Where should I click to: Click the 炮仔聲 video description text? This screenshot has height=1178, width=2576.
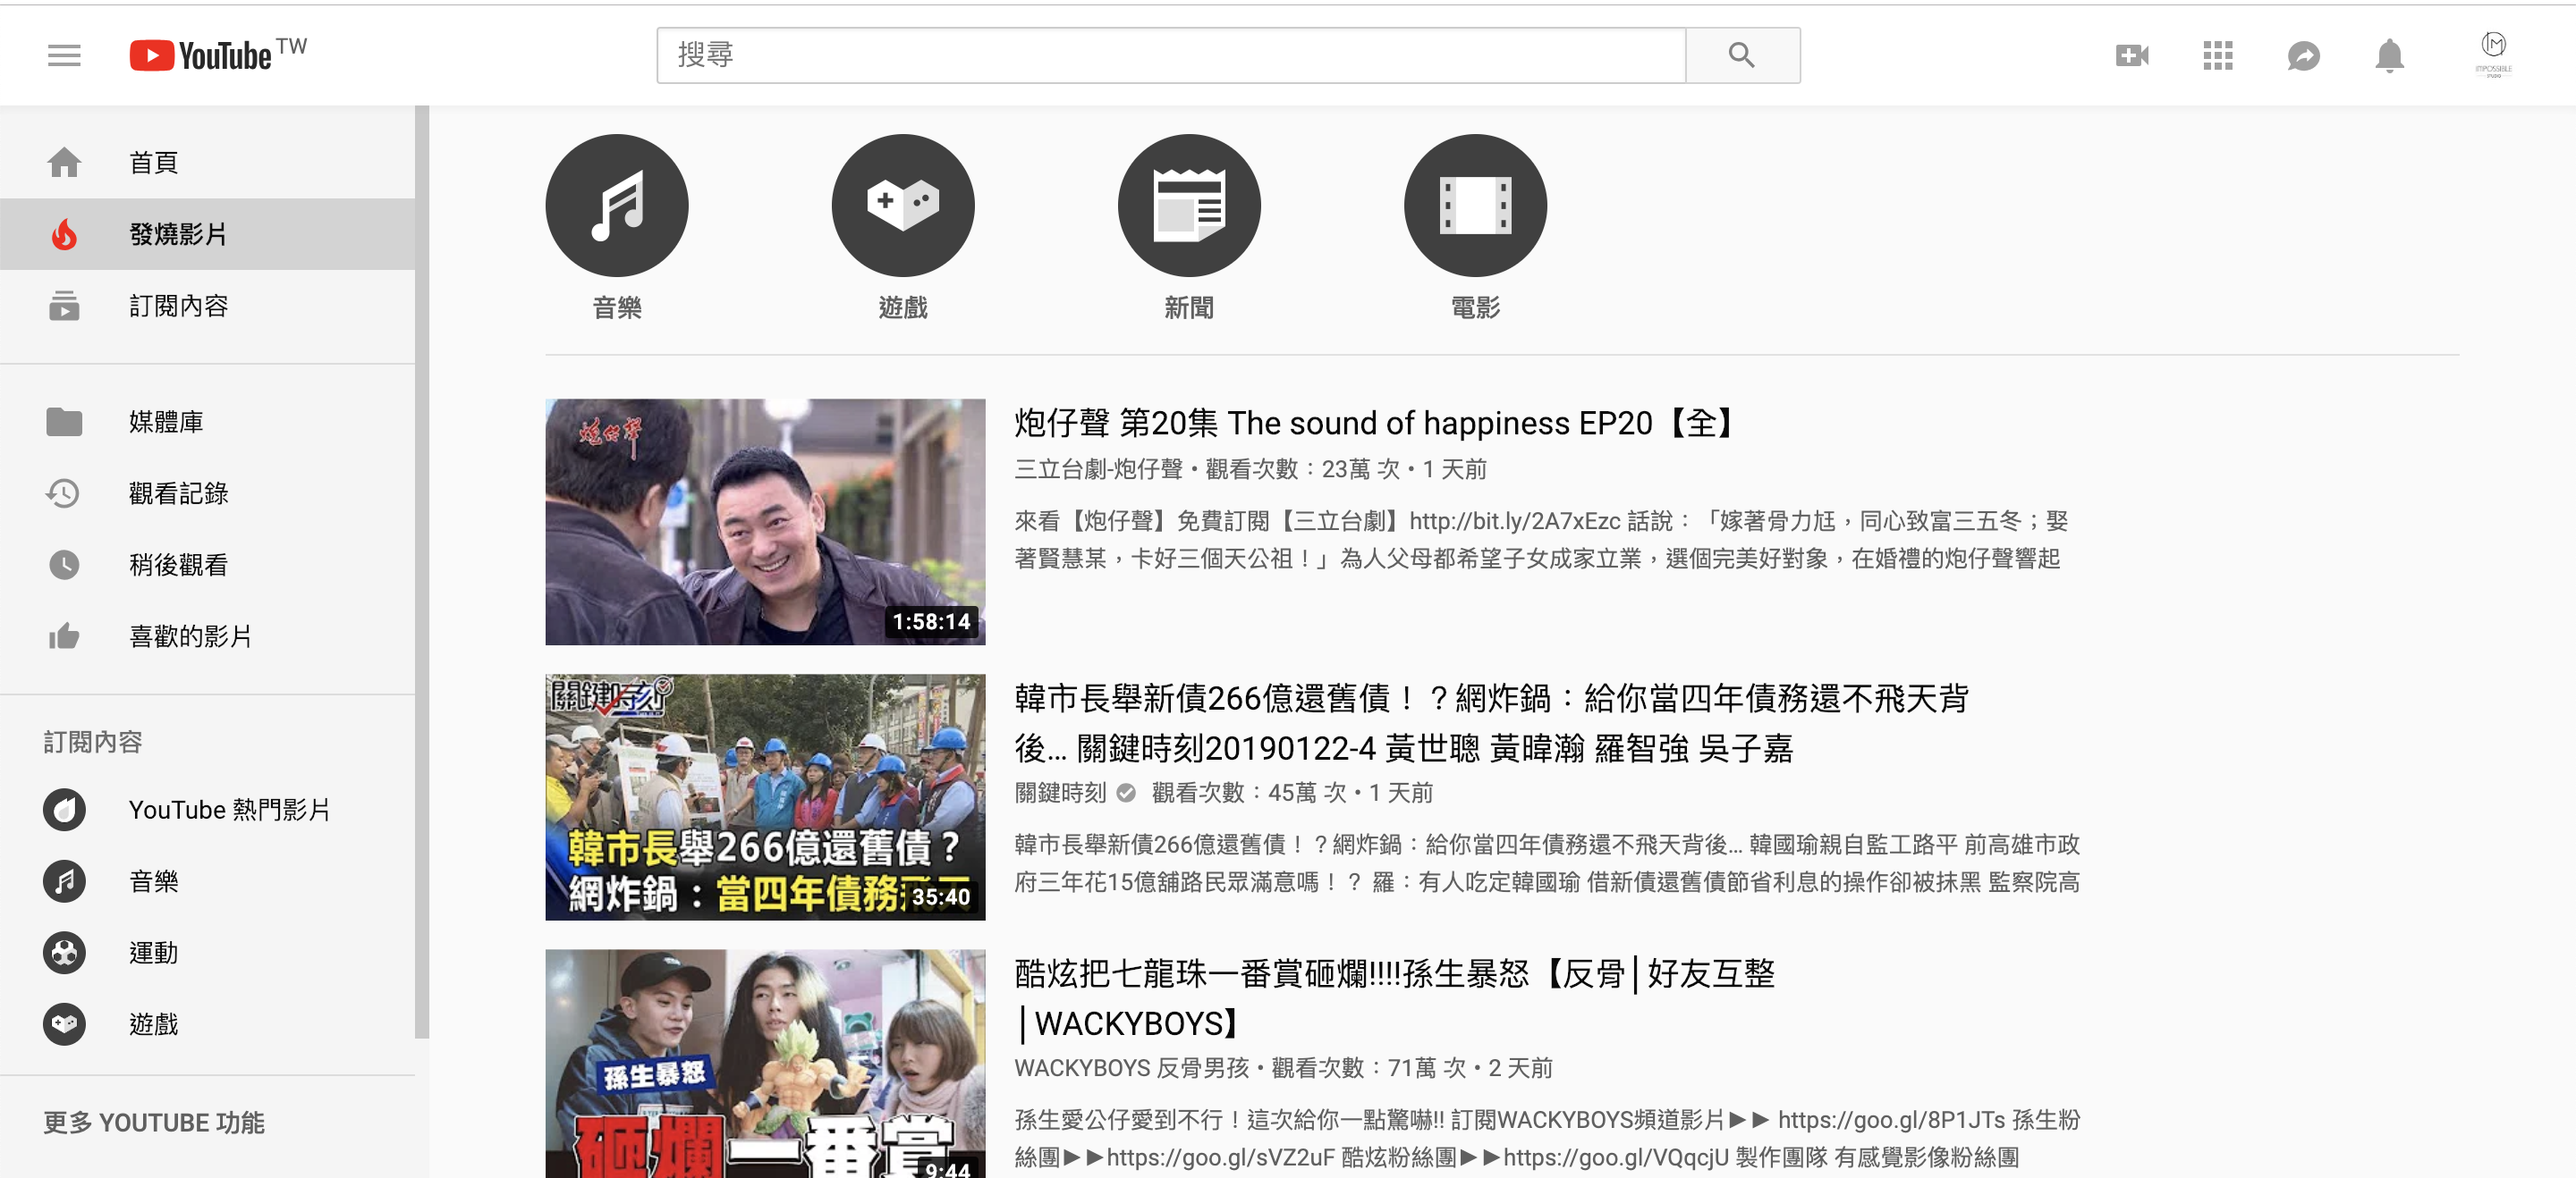[x=1541, y=540]
